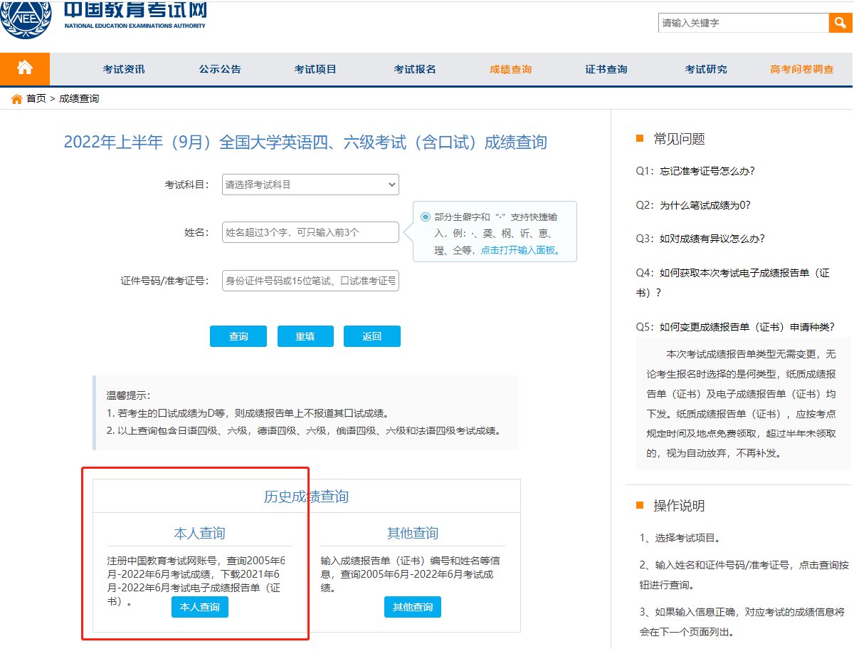The width and height of the screenshot is (854, 649).
Task: Expand Q3 如对成绩有异议怎么办 question
Action: 700,239
